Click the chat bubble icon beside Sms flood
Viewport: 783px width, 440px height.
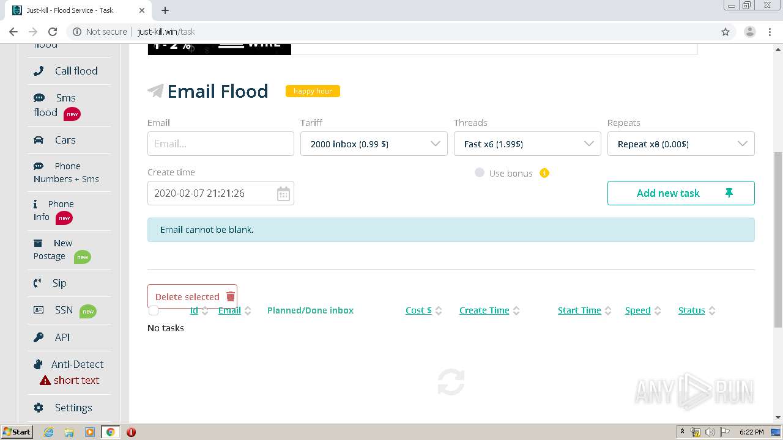point(39,98)
